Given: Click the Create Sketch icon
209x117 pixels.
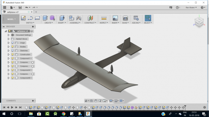Looking at the screenshot, I should (x=23, y=18).
